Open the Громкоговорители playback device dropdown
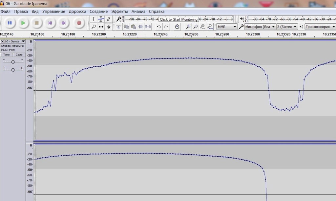The image size is (336, 201). click(x=320, y=27)
